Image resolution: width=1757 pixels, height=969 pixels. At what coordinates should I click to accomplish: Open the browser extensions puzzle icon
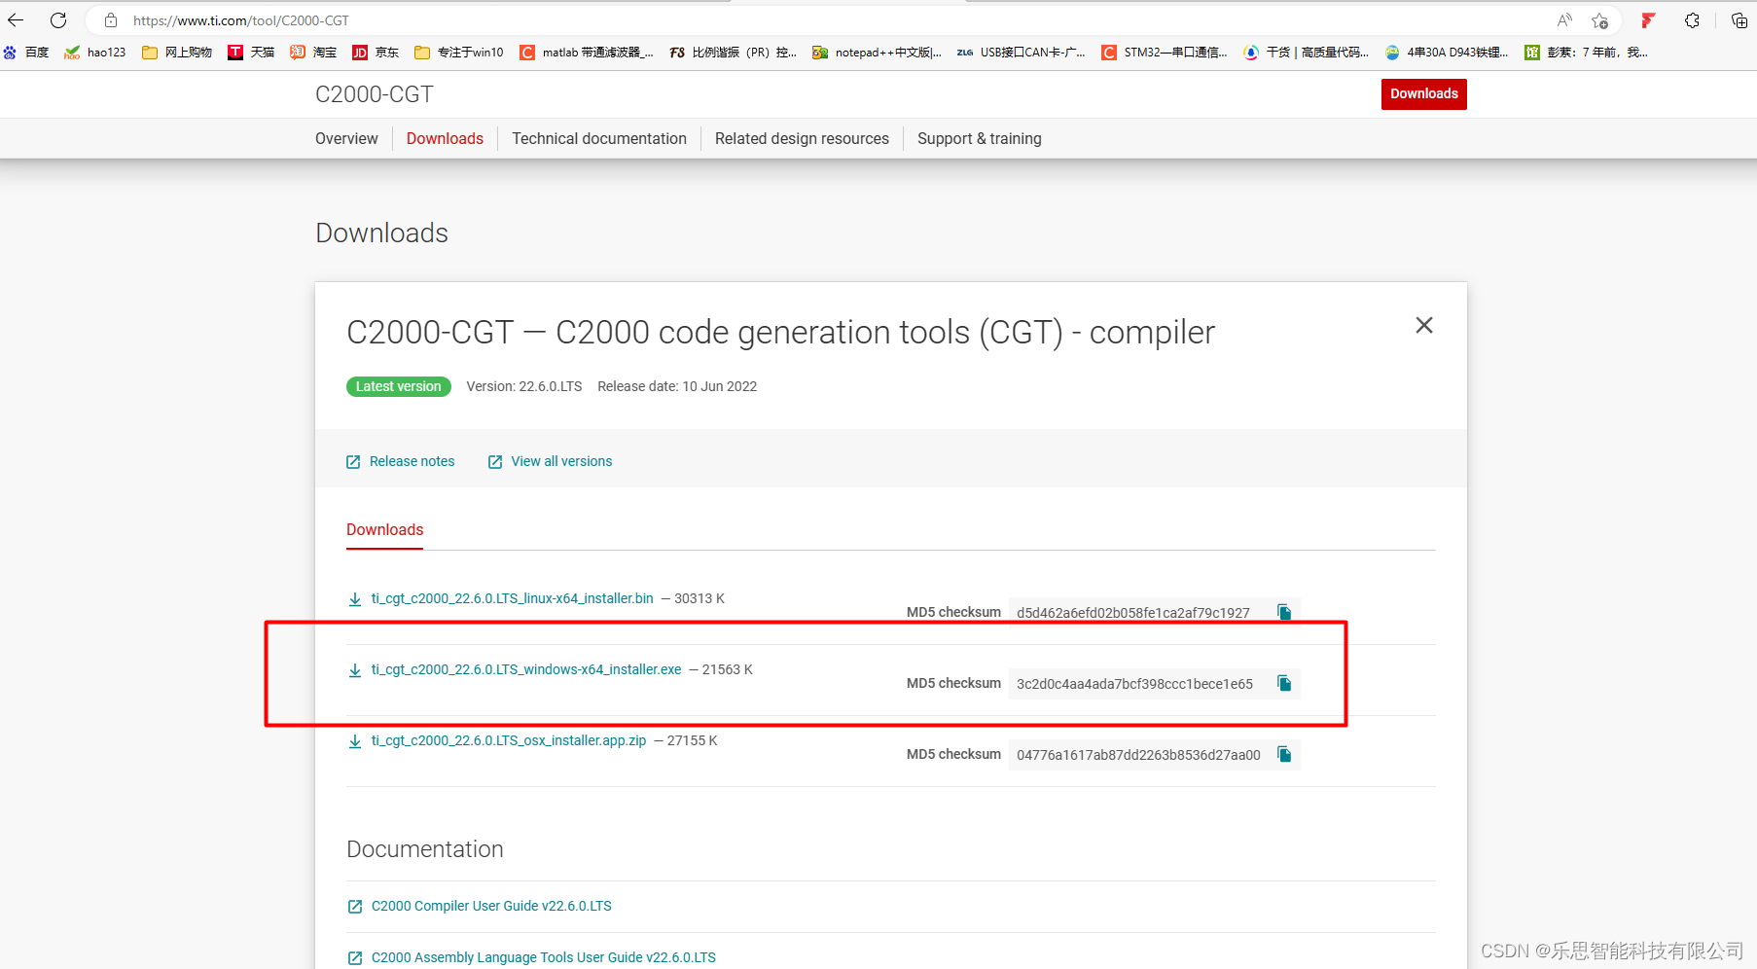click(1693, 20)
